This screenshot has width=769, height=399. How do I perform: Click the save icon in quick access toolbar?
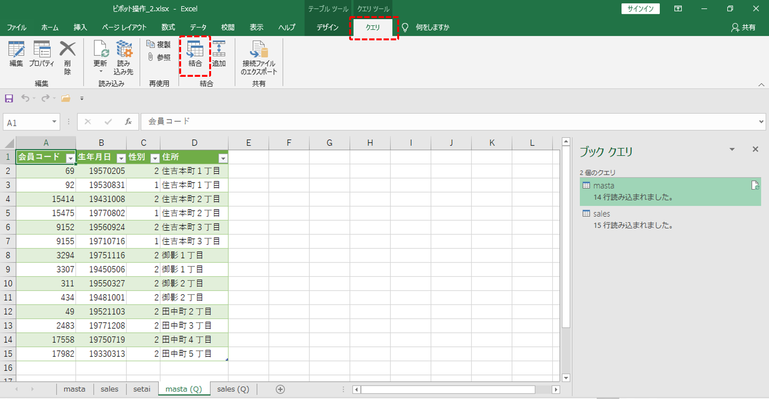[x=9, y=99]
